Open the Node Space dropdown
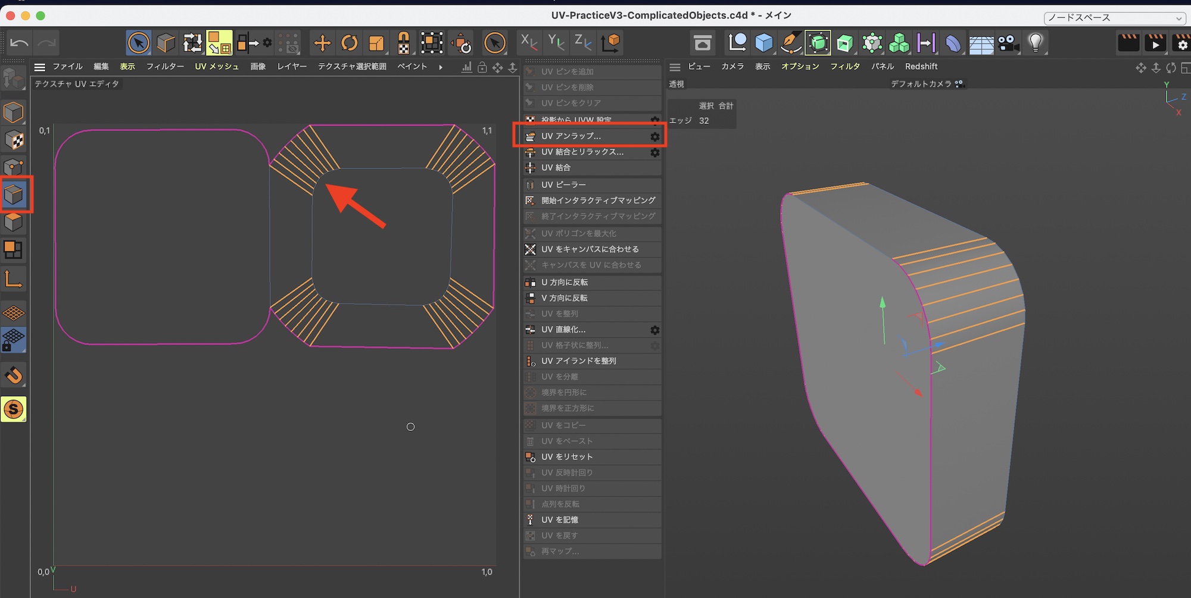Image resolution: width=1191 pixels, height=598 pixels. coord(1114,18)
